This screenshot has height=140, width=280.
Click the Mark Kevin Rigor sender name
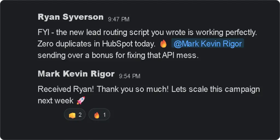[x=76, y=74]
